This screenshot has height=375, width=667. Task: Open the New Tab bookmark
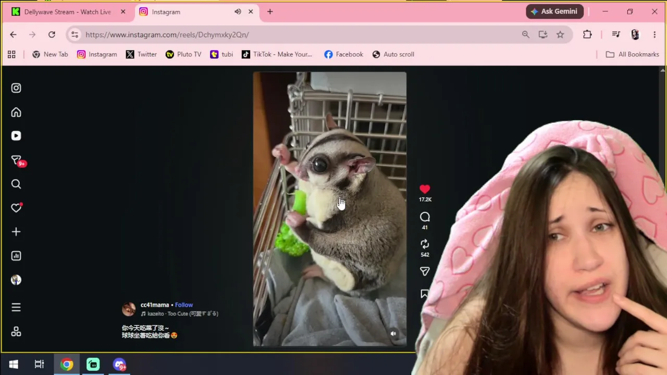(50, 54)
